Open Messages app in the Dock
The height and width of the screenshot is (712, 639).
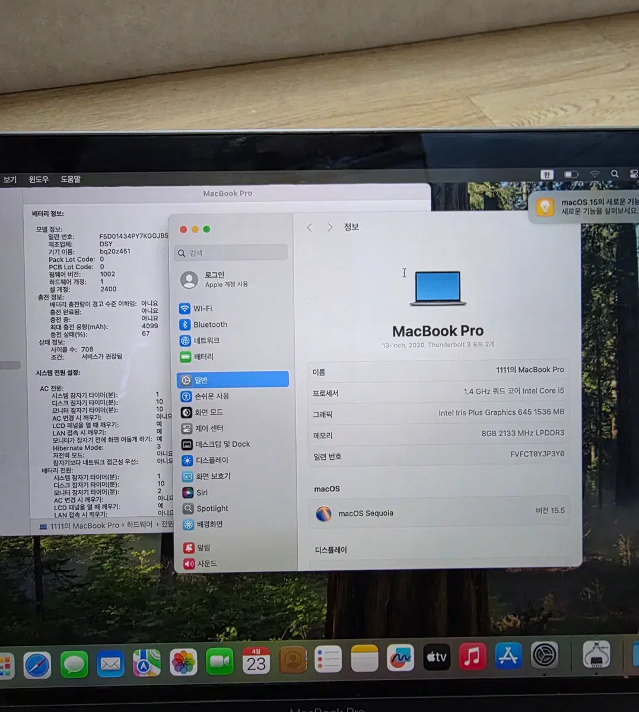pos(74,665)
